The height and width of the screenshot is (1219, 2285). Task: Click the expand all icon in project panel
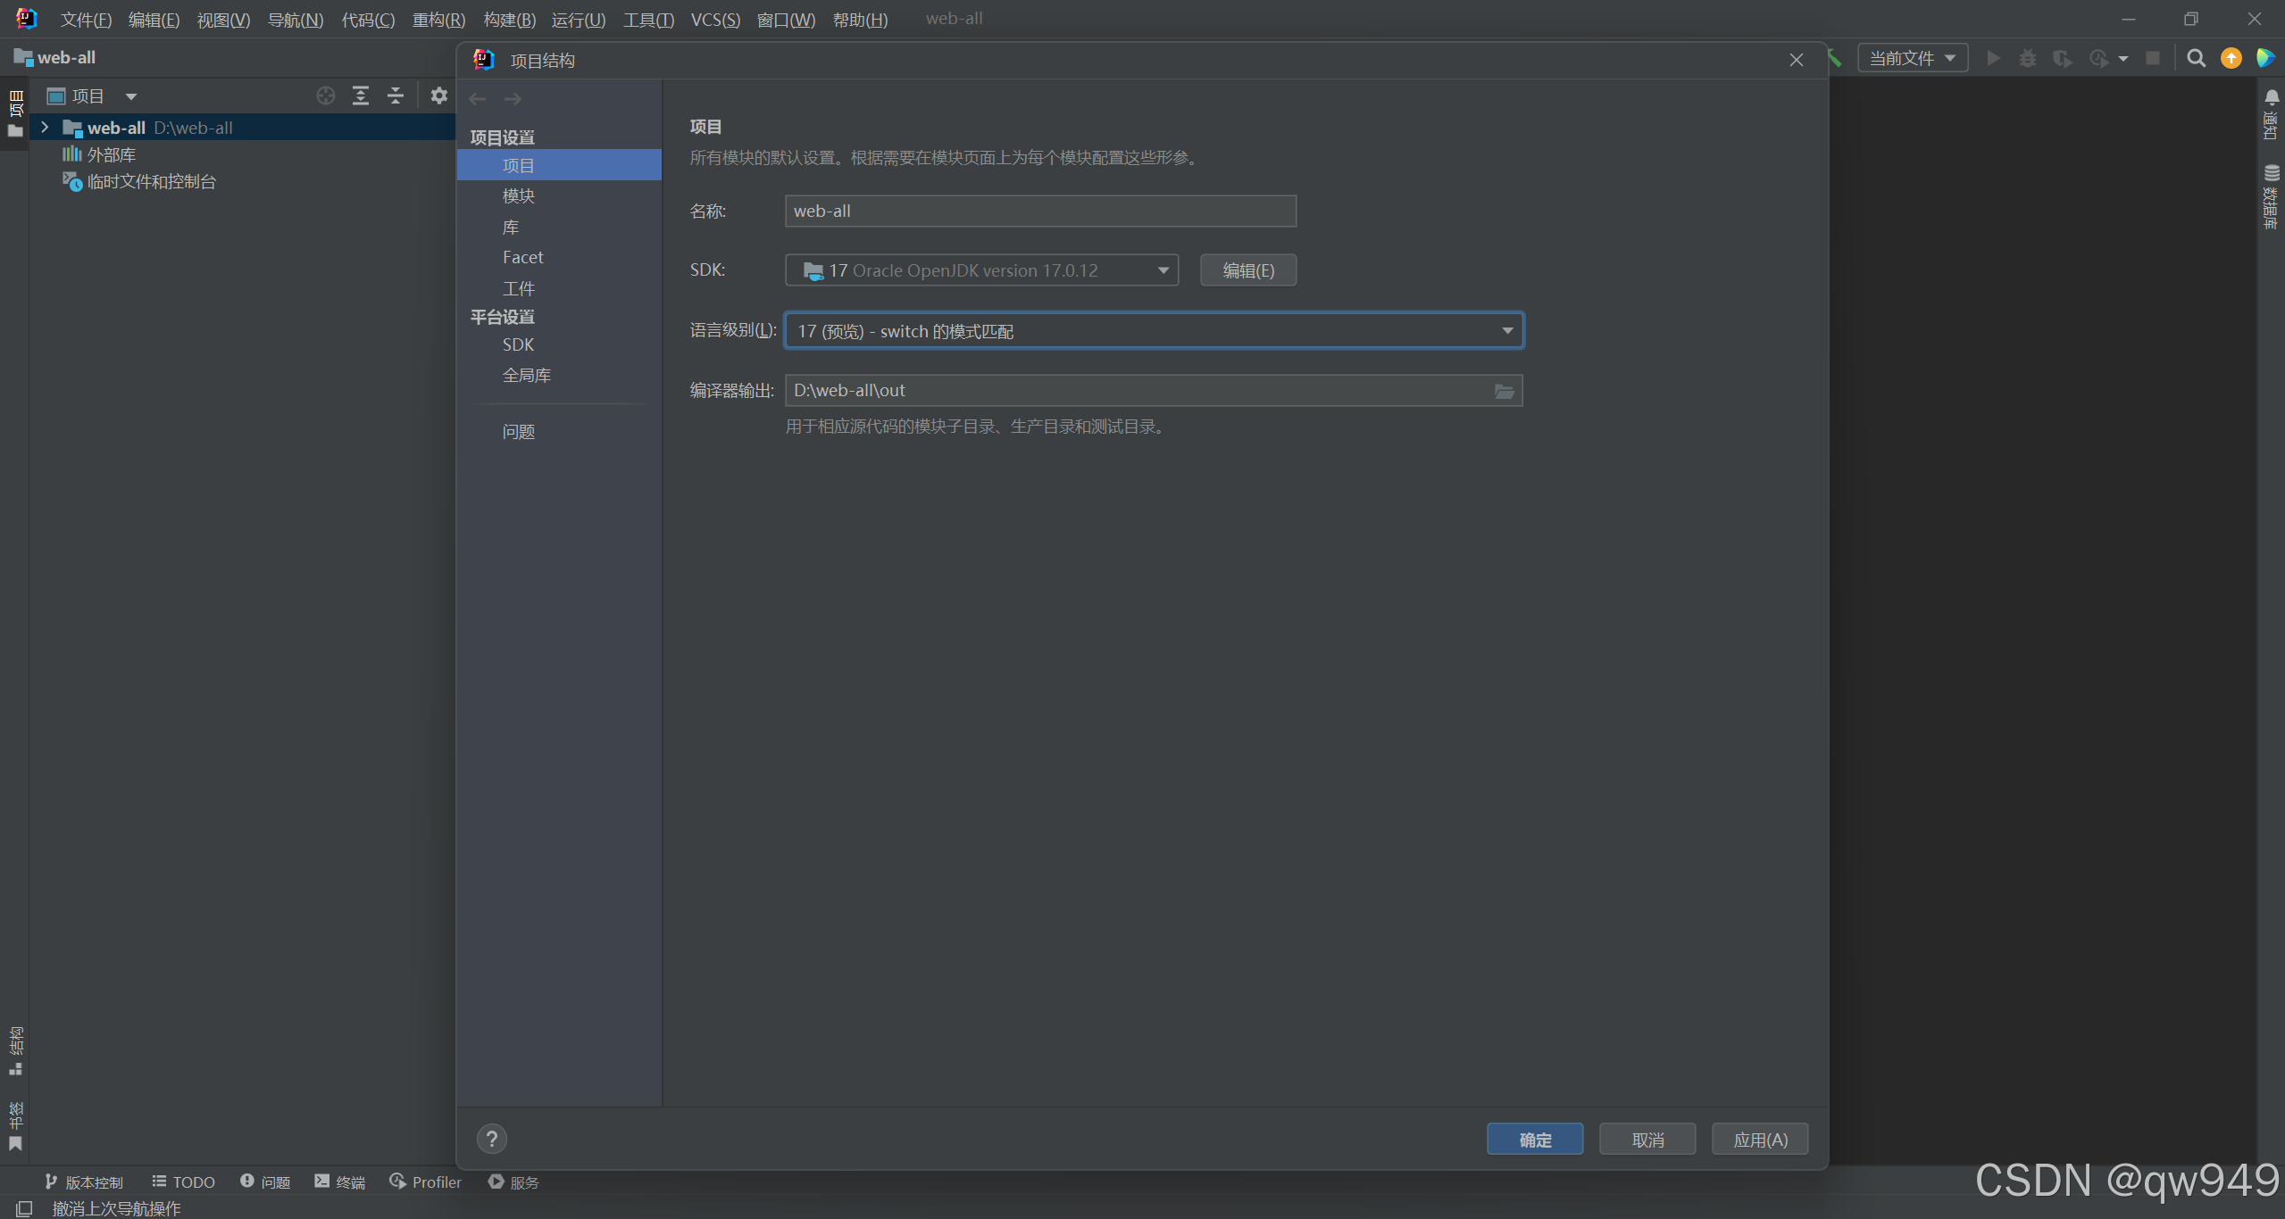point(361,95)
